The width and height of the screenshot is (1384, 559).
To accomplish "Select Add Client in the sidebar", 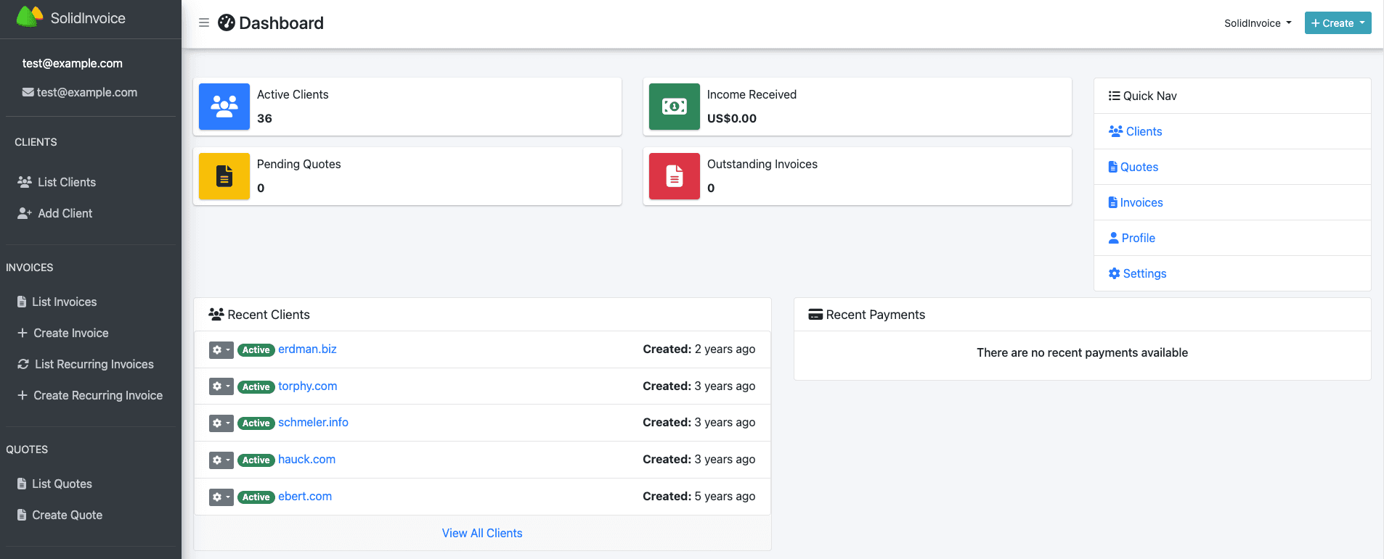I will click(x=65, y=213).
